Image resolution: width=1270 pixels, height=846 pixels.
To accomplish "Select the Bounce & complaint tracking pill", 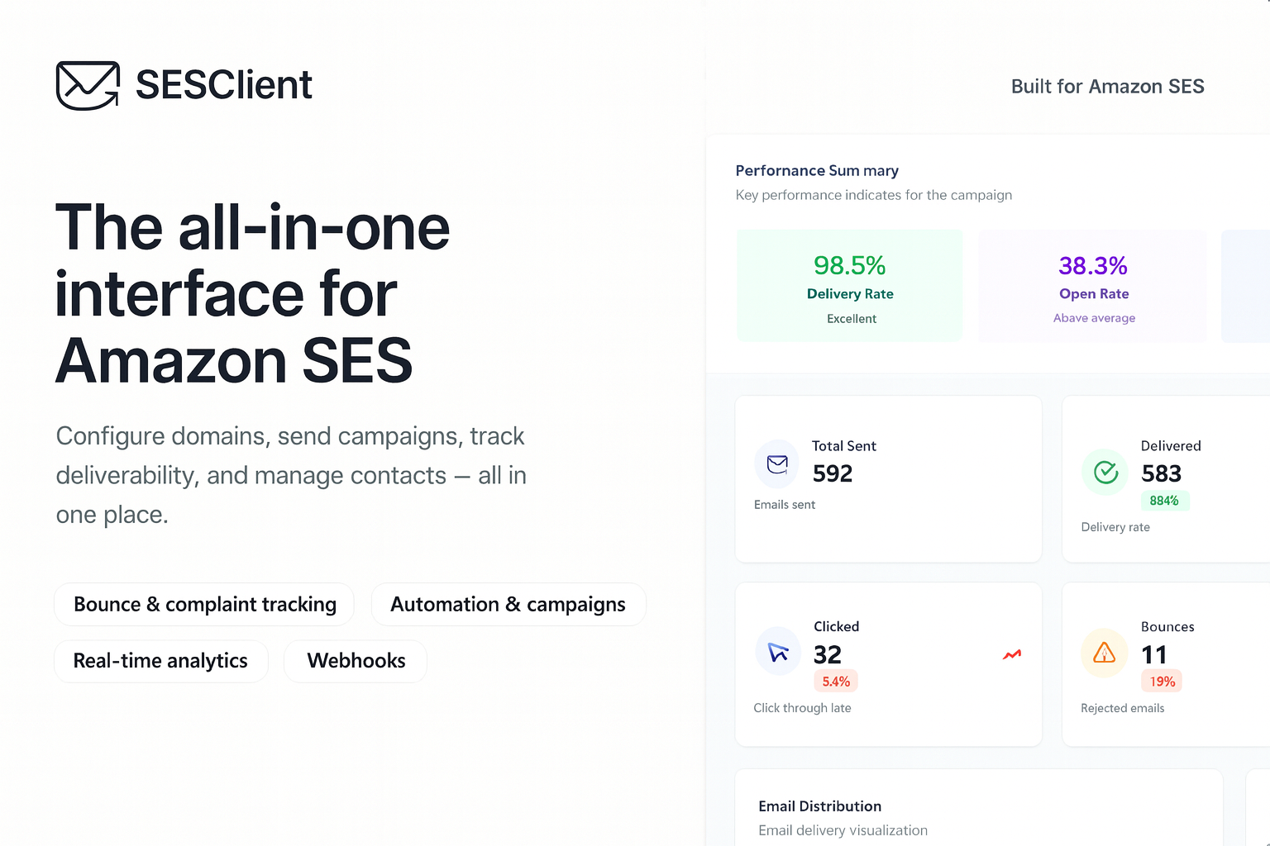I will [204, 605].
